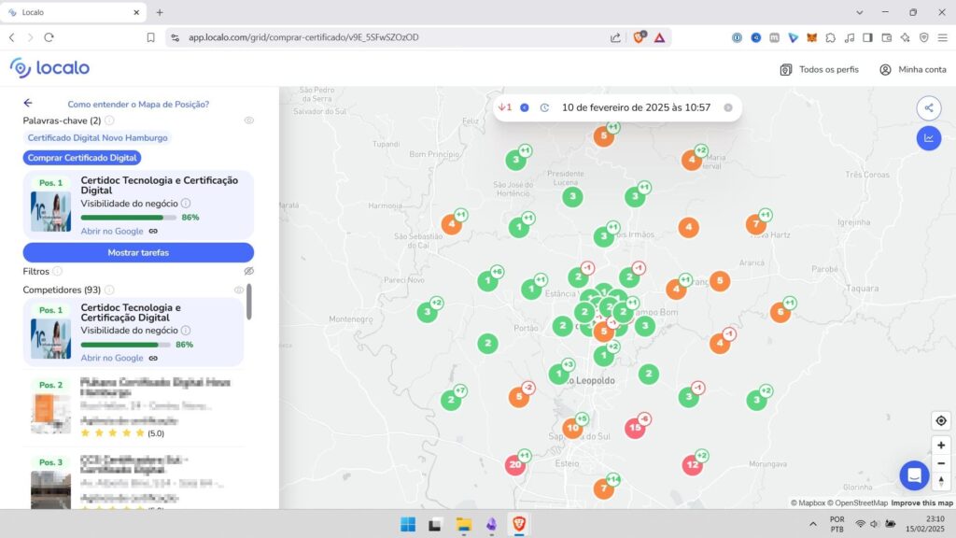This screenshot has width=956, height=538.
Task: Zoom out of the map with minus button
Action: click(x=941, y=463)
